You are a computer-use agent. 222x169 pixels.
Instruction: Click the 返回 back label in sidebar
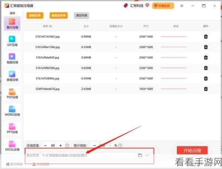[x=12, y=13]
